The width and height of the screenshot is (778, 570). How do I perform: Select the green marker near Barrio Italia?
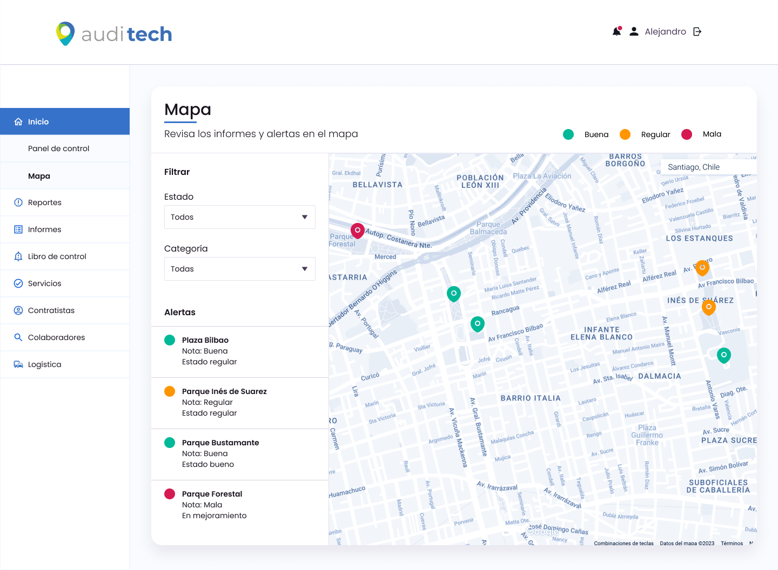point(477,324)
